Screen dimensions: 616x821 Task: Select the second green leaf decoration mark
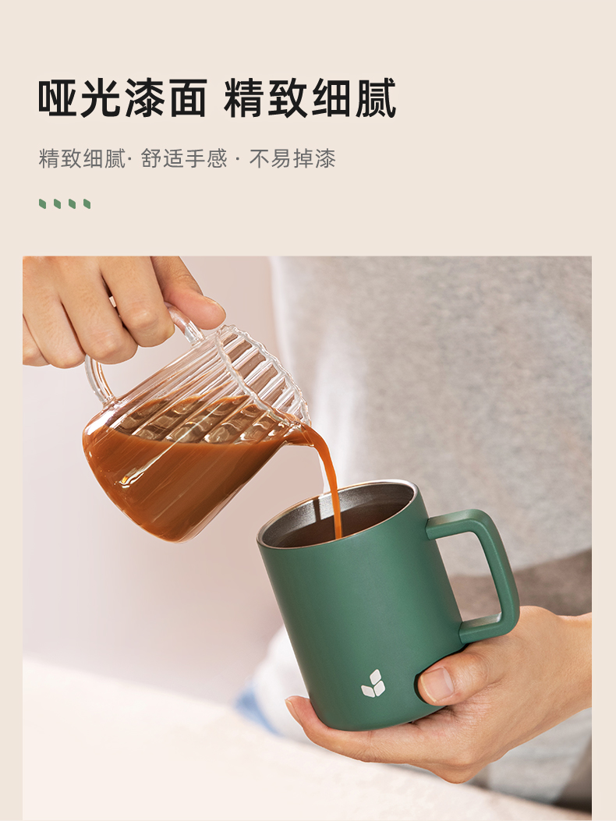pos(57,203)
